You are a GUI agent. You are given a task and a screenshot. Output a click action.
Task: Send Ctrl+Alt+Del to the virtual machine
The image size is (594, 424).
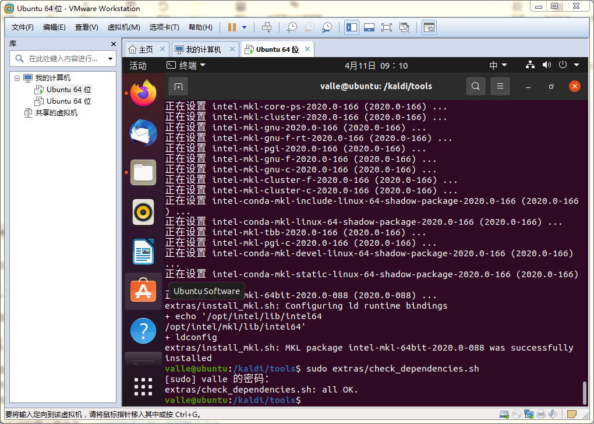tap(267, 27)
